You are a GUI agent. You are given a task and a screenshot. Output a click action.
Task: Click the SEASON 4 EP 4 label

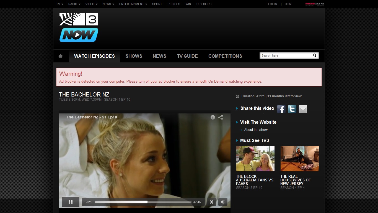pos(292,188)
